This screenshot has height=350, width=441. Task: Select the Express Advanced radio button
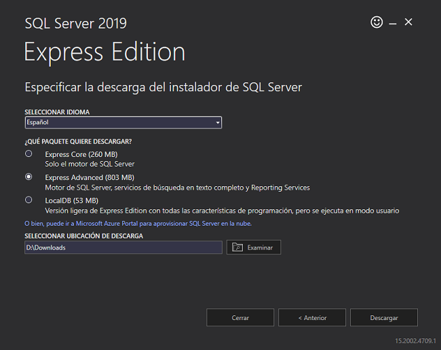(28, 177)
